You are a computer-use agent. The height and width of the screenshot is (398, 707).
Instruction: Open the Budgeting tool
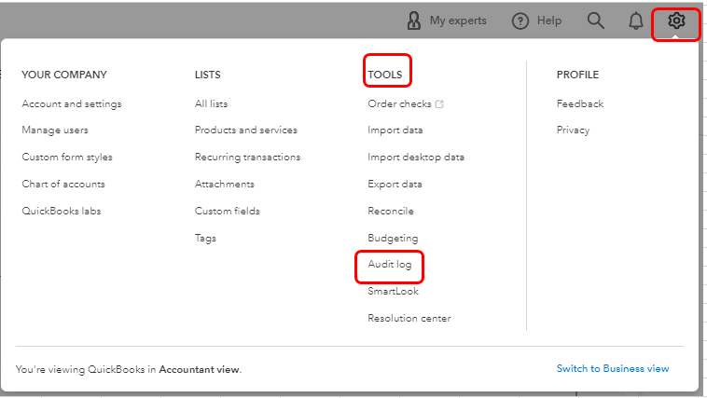[393, 239]
